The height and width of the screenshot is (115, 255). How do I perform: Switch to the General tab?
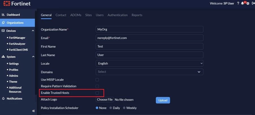click(x=46, y=15)
